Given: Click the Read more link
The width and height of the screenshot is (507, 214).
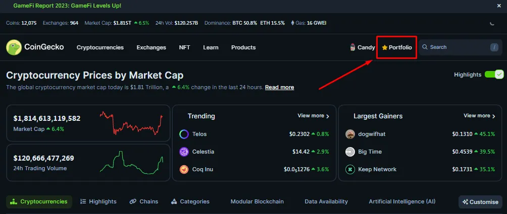Looking at the screenshot, I should click(279, 87).
